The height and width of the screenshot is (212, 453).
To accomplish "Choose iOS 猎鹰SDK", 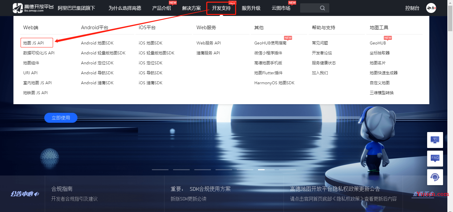I will pos(151,83).
